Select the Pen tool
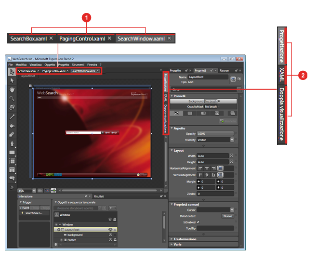The width and height of the screenshot is (317, 261). (12, 144)
